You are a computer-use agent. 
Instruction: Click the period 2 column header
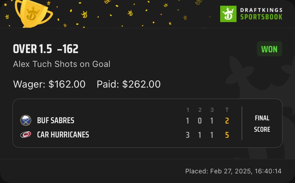pos(200,110)
